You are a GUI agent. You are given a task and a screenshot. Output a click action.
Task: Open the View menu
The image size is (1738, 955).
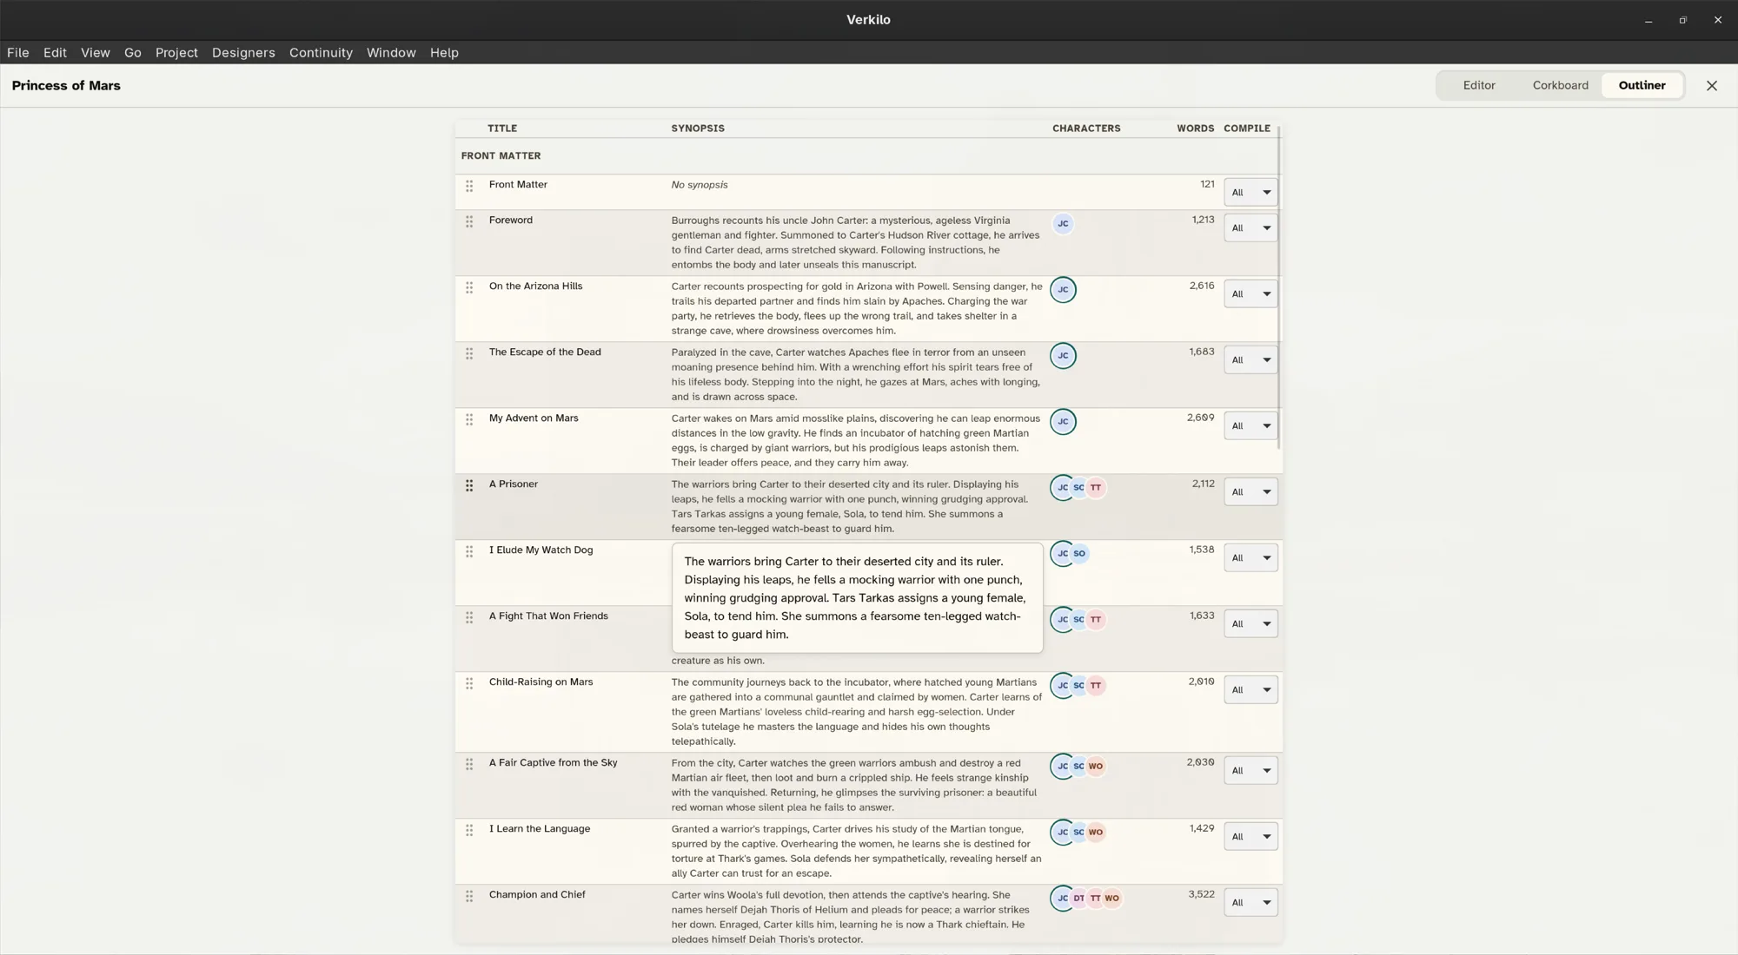pos(96,53)
